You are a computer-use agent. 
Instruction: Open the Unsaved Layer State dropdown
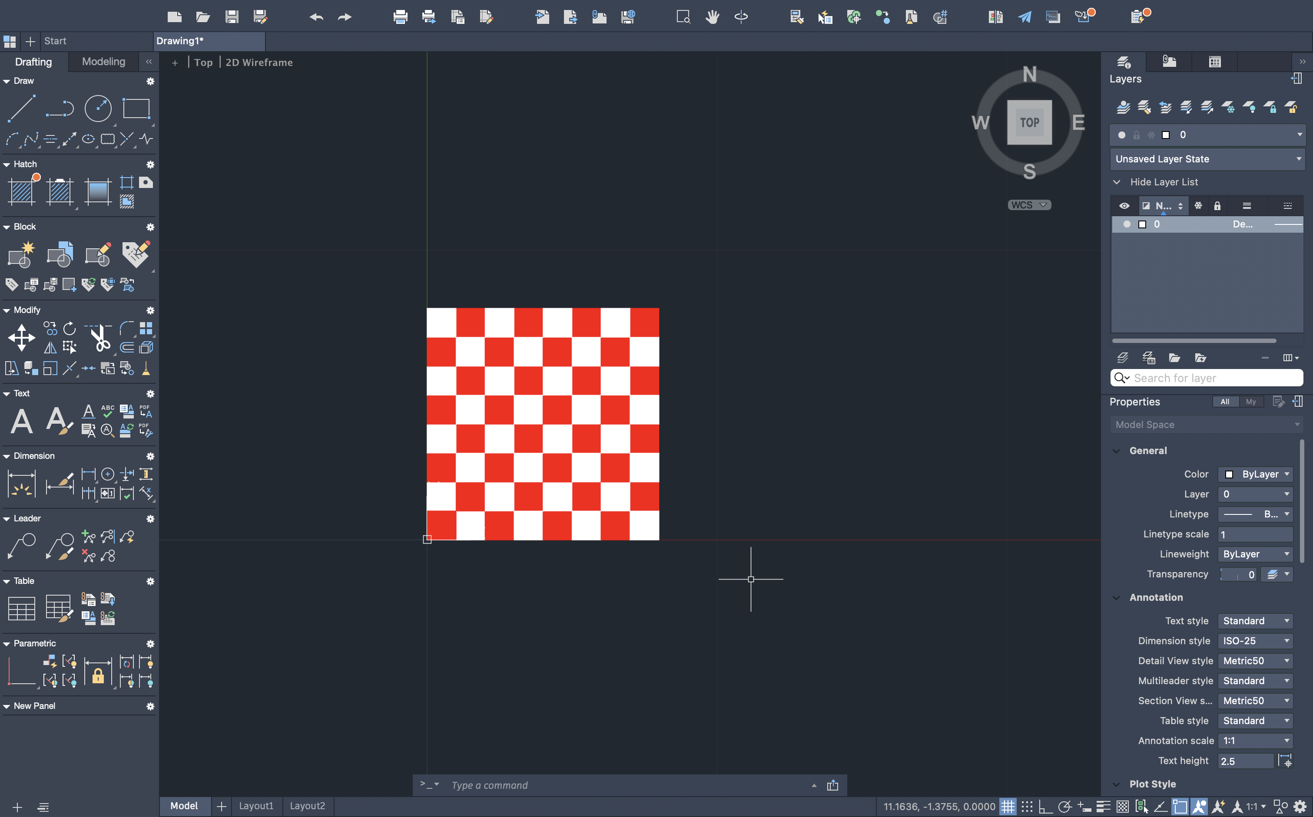[x=1207, y=159]
